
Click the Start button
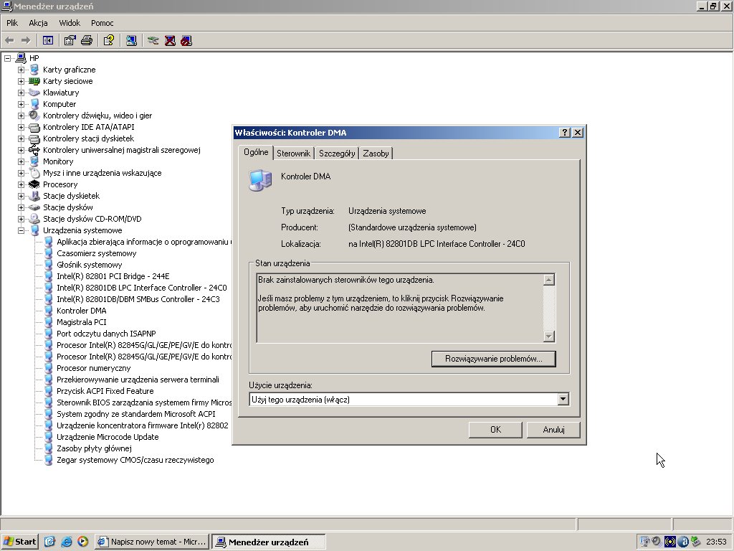coord(19,542)
